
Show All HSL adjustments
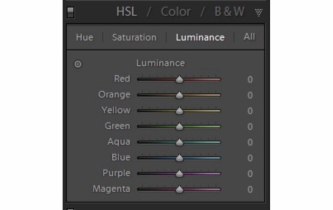249,37
